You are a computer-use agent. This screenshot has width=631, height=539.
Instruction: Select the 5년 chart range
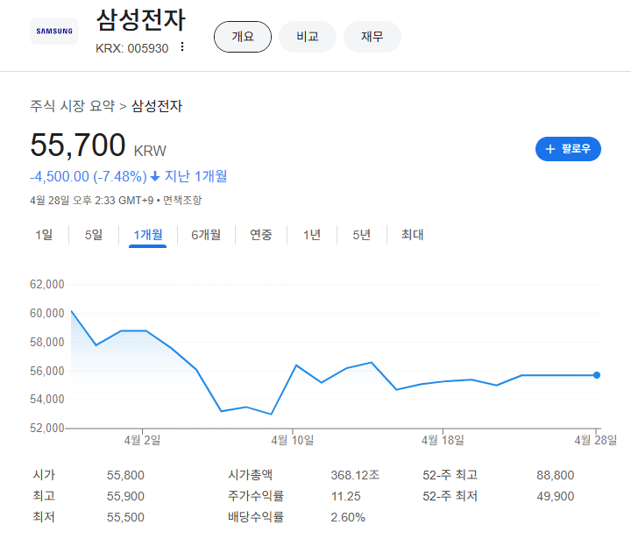coord(361,235)
